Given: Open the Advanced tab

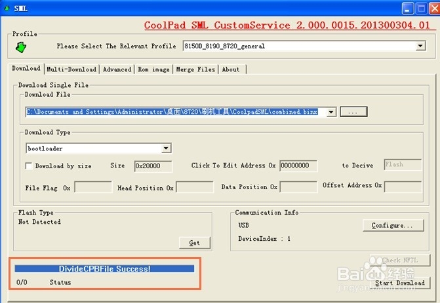Looking at the screenshot, I should coord(117,69).
